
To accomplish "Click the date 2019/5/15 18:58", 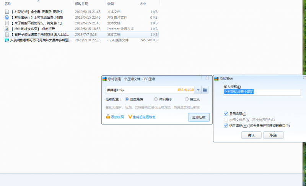I will (x=88, y=29).
